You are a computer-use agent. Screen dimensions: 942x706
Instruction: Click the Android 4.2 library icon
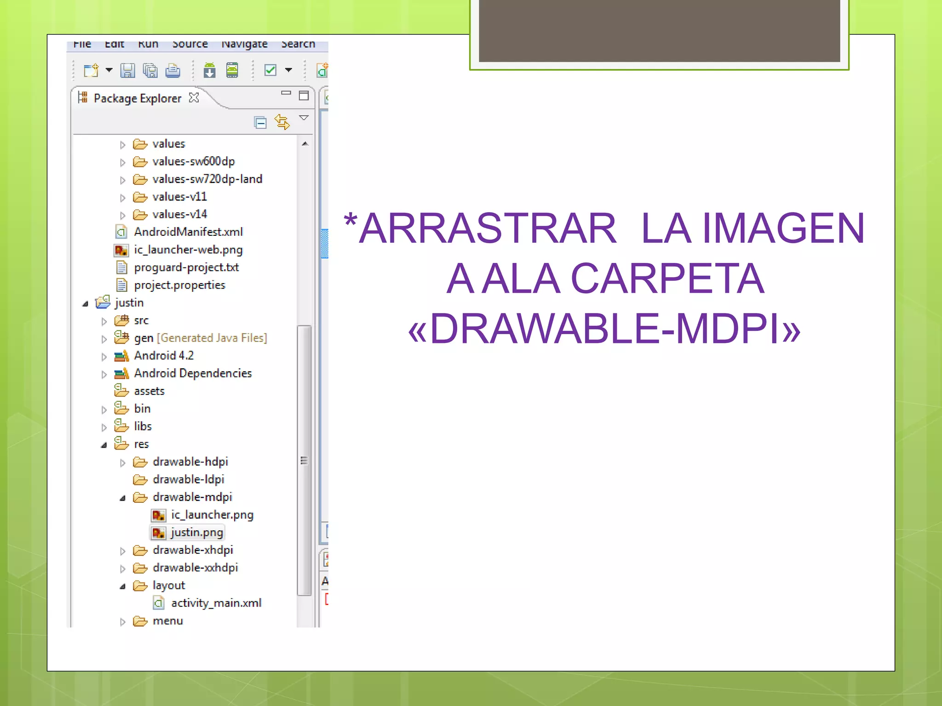click(121, 356)
